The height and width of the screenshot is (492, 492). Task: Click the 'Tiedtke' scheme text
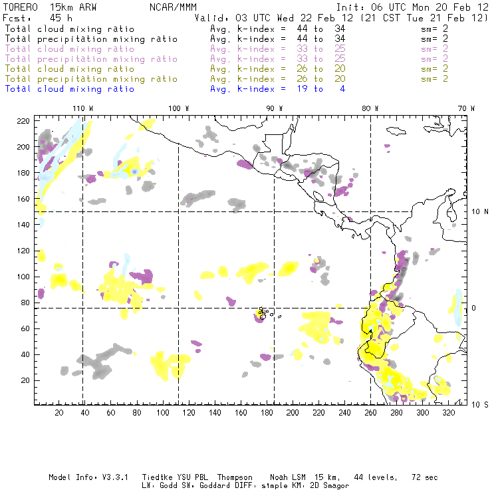pos(157,477)
